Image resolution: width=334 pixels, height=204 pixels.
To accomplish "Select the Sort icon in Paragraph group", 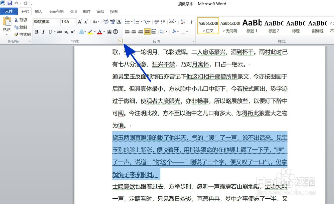I will [x=183, y=22].
